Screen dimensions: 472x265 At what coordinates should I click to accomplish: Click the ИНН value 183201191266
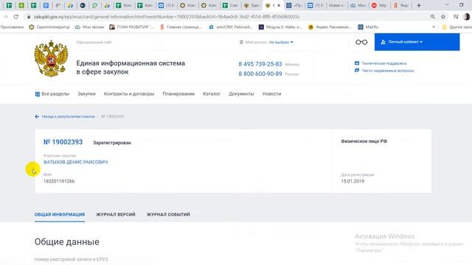[59, 181]
